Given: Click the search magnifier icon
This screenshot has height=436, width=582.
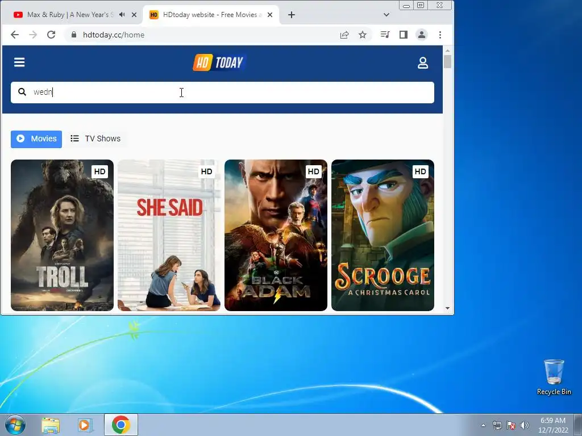Looking at the screenshot, I should point(22,92).
